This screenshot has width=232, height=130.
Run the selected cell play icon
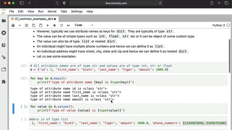(x=47, y=25)
